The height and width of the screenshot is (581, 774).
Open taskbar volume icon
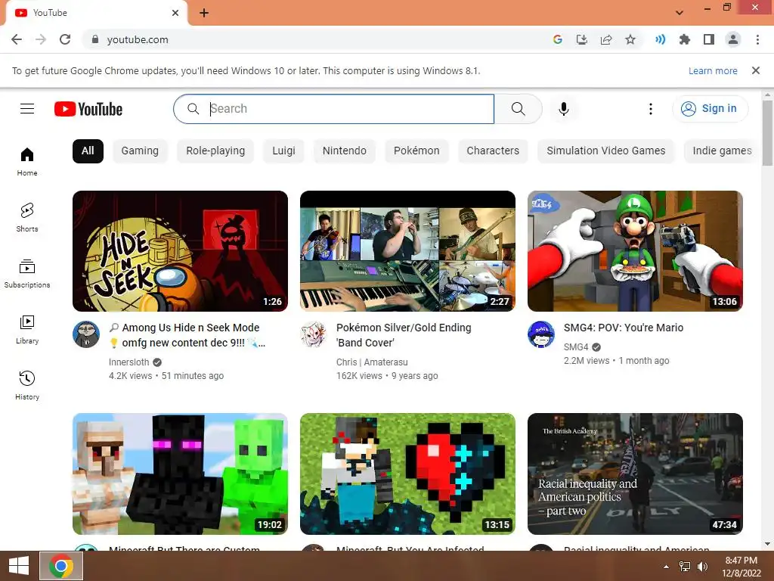click(x=702, y=567)
